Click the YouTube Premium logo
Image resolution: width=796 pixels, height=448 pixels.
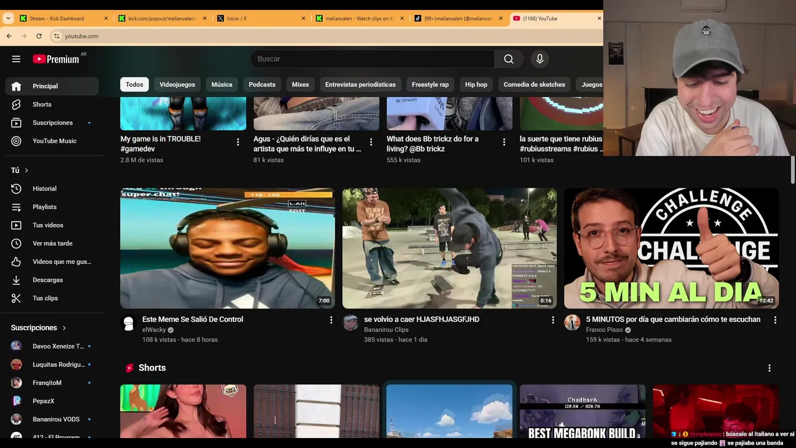(57, 59)
